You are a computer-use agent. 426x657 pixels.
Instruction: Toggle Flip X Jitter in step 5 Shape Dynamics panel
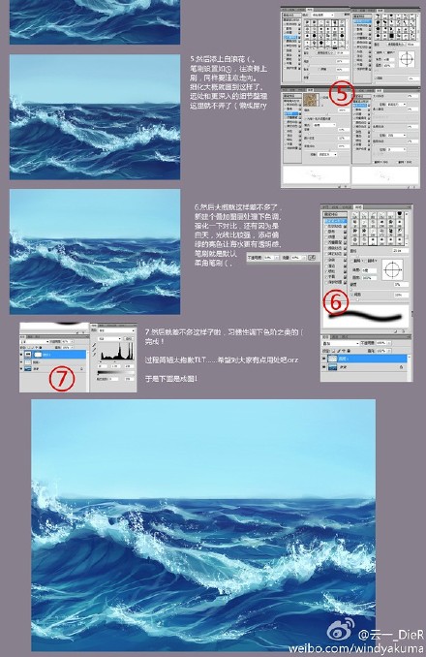pyautogui.click(x=374, y=162)
